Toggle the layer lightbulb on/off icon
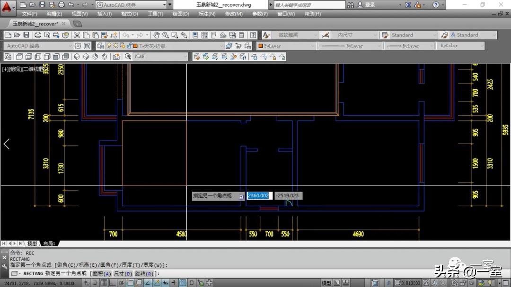The image size is (511, 287). pyautogui.click(x=109, y=46)
